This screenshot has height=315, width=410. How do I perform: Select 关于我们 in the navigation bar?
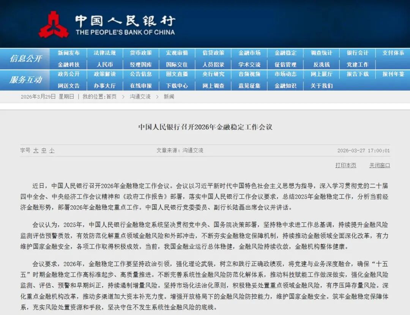coord(321,86)
